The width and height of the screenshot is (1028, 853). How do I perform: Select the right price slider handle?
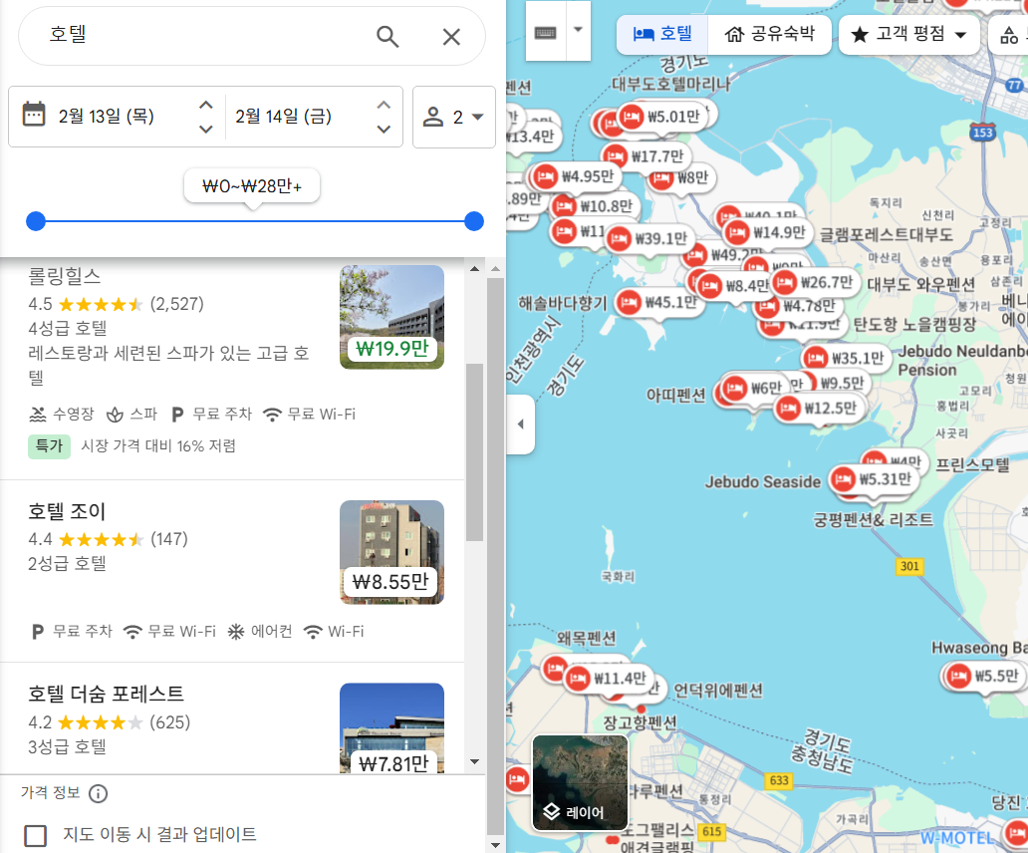click(x=473, y=221)
